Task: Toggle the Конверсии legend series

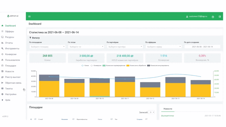Action: 96,65
